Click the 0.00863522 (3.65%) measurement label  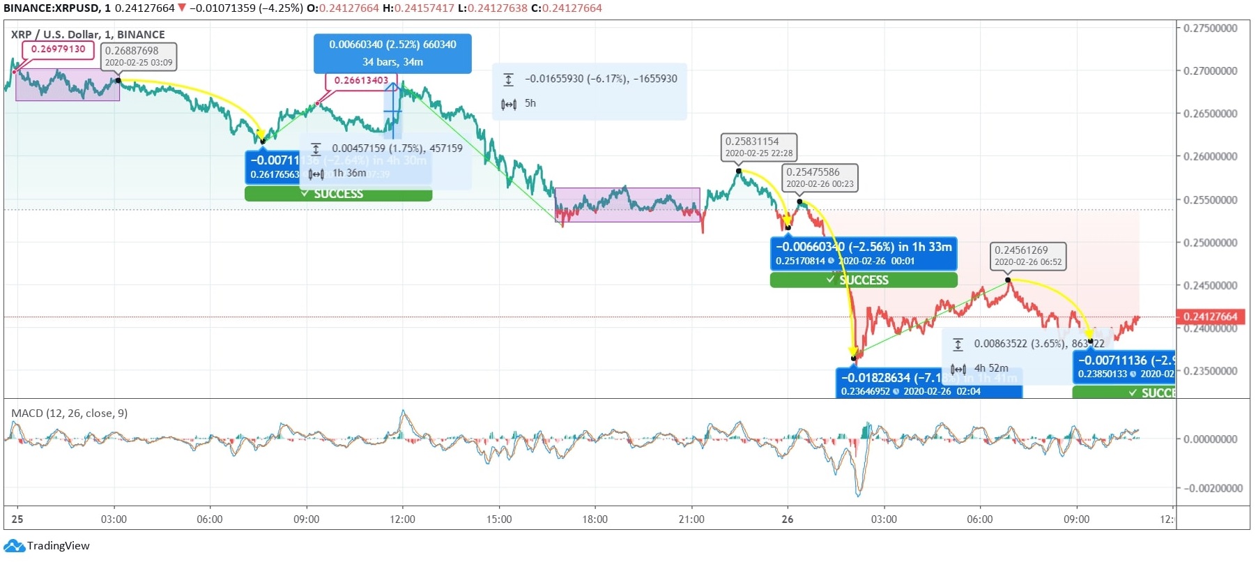click(x=1039, y=344)
